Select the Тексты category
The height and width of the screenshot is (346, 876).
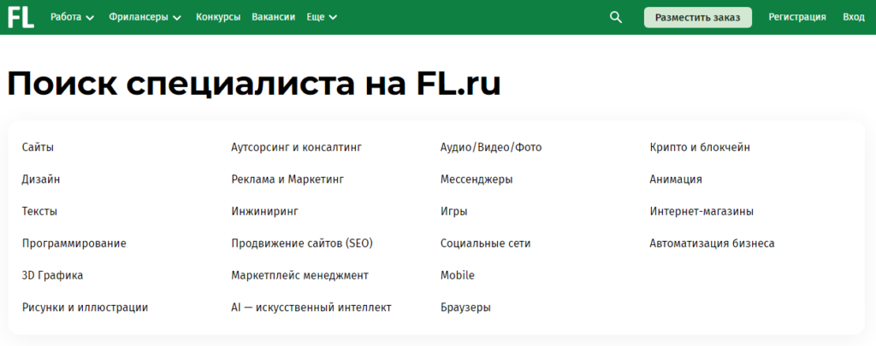(39, 212)
